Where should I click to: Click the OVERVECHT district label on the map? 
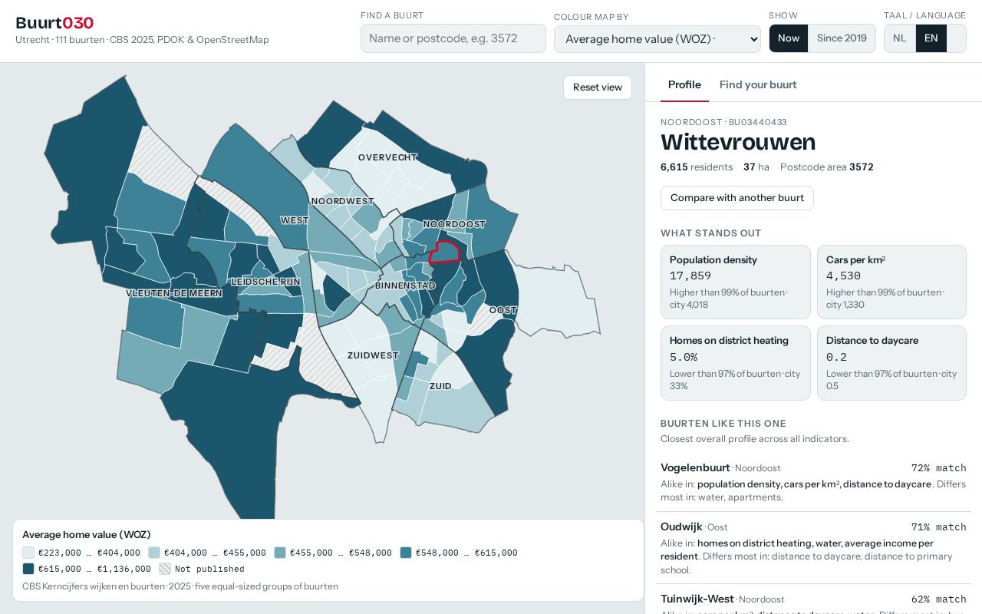pyautogui.click(x=387, y=157)
